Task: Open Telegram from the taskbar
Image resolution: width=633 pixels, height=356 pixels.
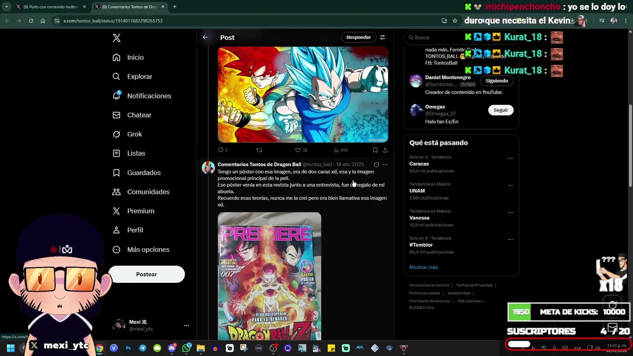Action: click(142, 348)
